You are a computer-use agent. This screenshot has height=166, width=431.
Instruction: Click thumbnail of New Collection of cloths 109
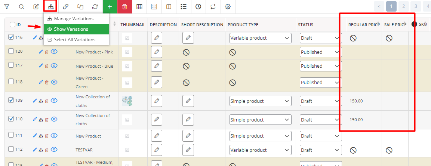[127, 101]
